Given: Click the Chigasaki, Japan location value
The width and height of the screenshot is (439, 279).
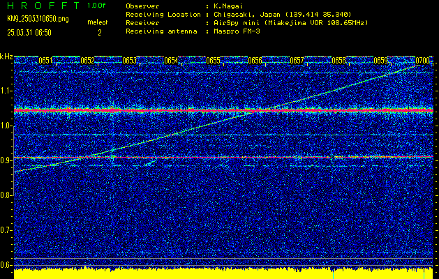Looking at the screenshot, I should (x=283, y=14).
